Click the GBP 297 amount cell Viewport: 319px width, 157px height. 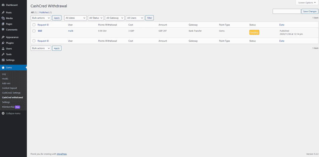point(163,31)
